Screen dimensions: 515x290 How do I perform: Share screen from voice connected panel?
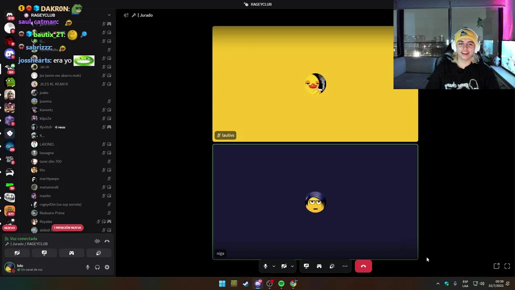[x=44, y=253]
